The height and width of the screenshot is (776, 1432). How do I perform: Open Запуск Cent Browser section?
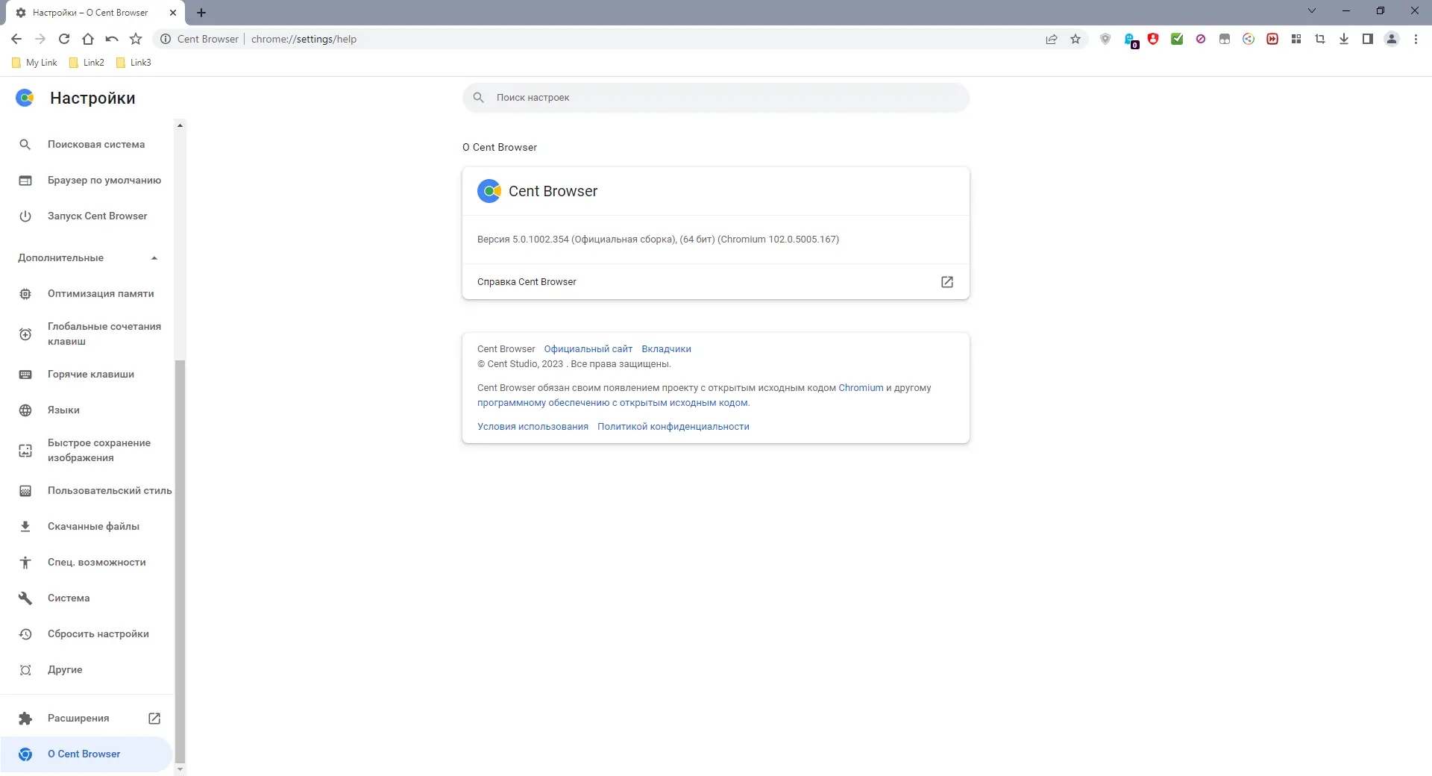point(87,216)
